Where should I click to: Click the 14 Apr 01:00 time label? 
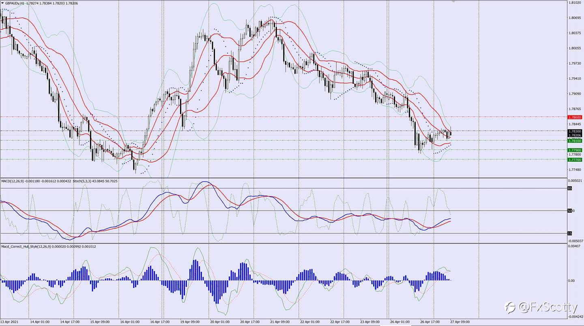tap(40, 322)
